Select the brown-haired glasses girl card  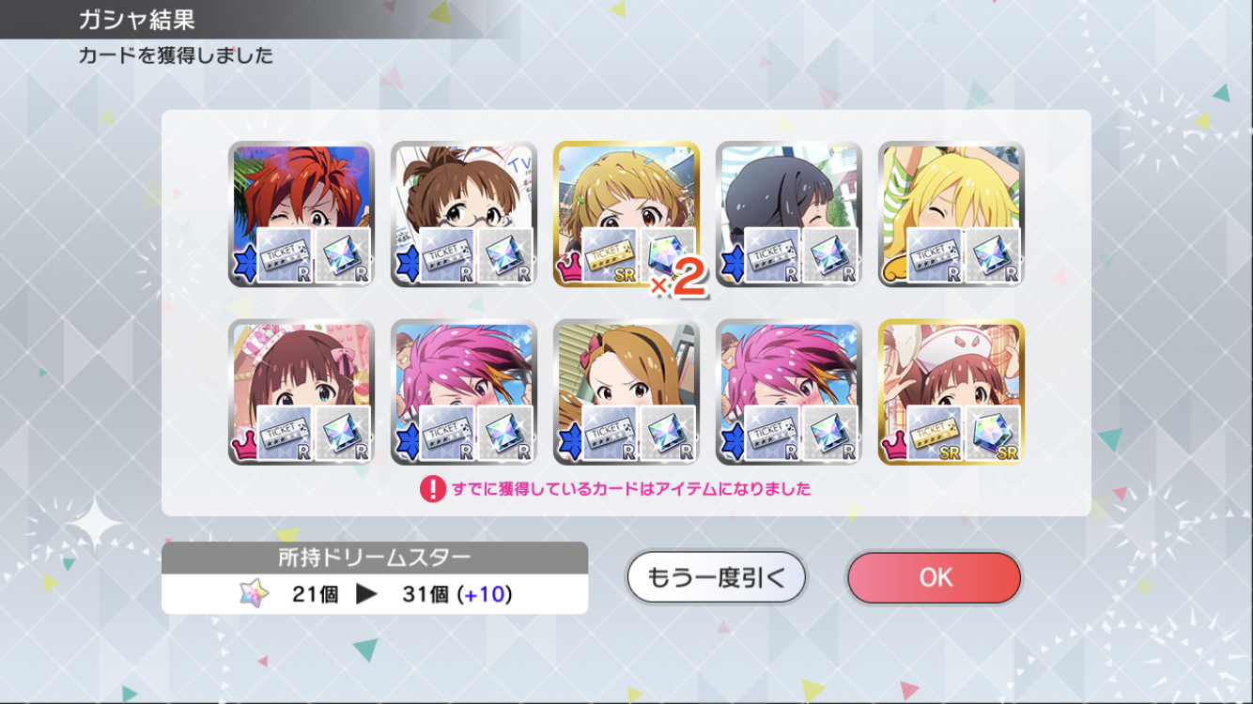pyautogui.click(x=464, y=214)
